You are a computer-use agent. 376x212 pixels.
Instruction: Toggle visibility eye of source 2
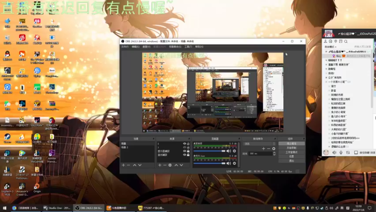coord(184,144)
